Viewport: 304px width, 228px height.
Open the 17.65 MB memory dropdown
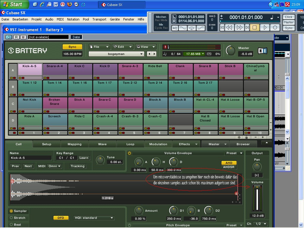click(x=194, y=54)
